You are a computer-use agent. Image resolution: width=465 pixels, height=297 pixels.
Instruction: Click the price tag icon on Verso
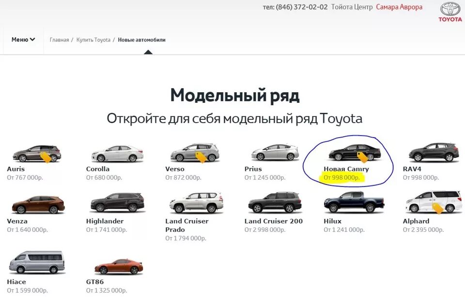tap(201, 157)
